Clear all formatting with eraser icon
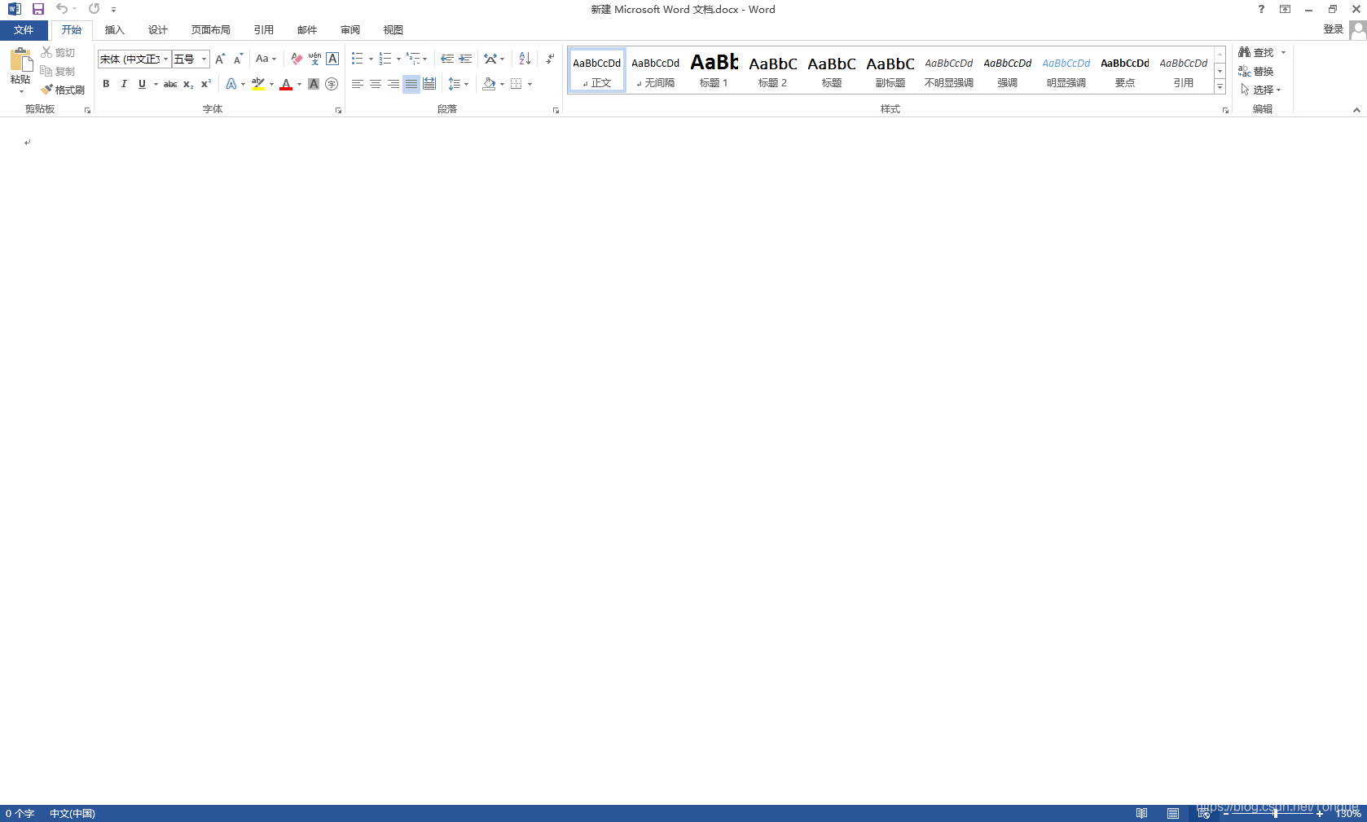Image resolution: width=1367 pixels, height=822 pixels. pos(297,59)
